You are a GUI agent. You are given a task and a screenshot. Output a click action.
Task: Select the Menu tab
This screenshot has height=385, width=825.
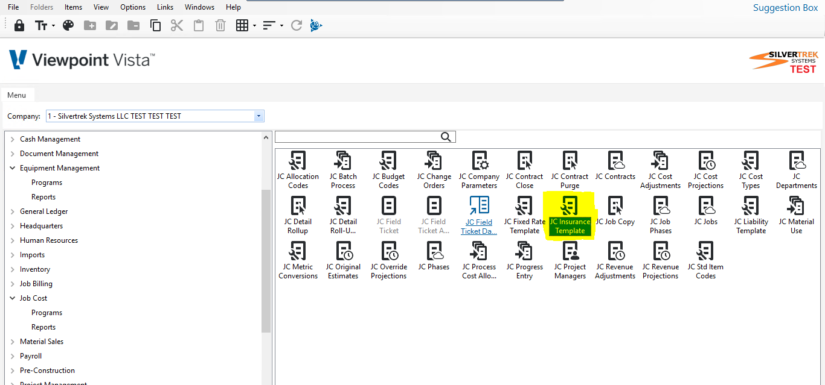pos(17,95)
